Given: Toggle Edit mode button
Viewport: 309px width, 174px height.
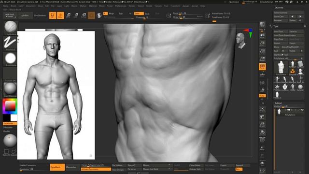Looking at the screenshot, I should tap(53, 15).
